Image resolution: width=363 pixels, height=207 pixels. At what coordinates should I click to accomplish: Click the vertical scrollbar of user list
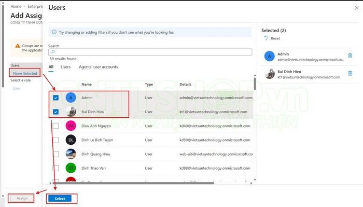click(x=255, y=84)
